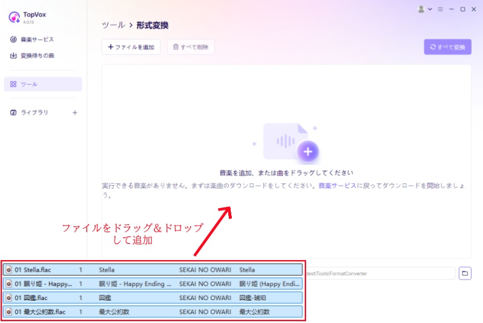Open 音楽サービス in the sidebar
The height and width of the screenshot is (323, 483).
(32, 39)
